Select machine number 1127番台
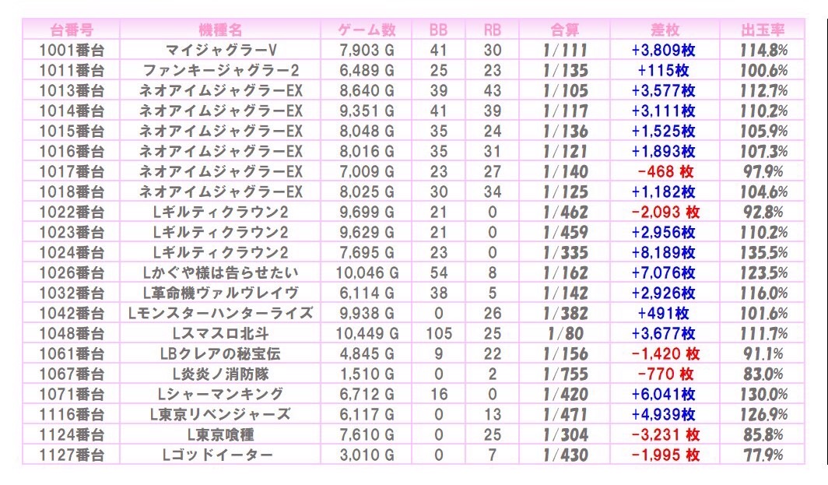828x485 pixels. pos(72,455)
